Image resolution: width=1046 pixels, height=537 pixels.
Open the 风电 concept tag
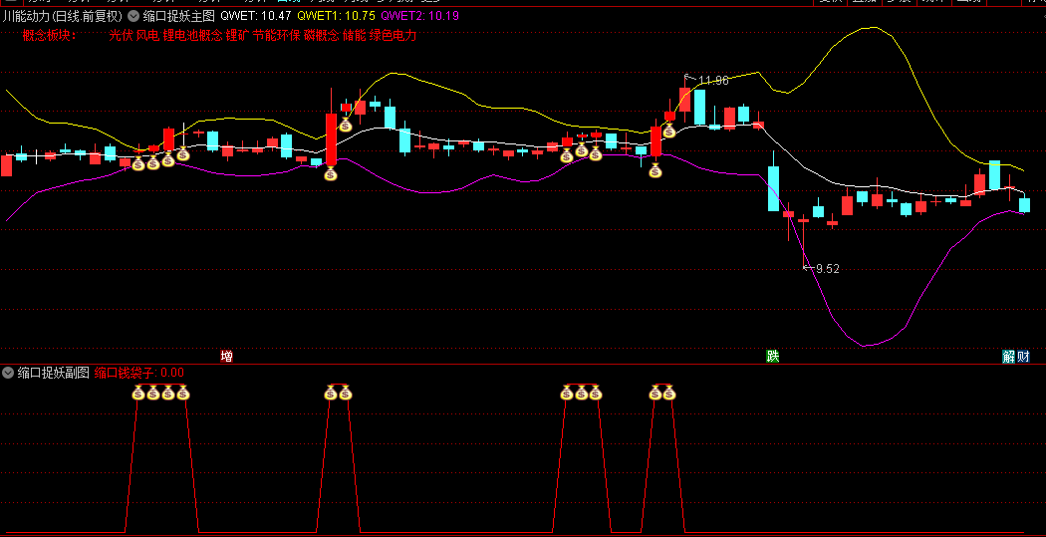click(147, 36)
